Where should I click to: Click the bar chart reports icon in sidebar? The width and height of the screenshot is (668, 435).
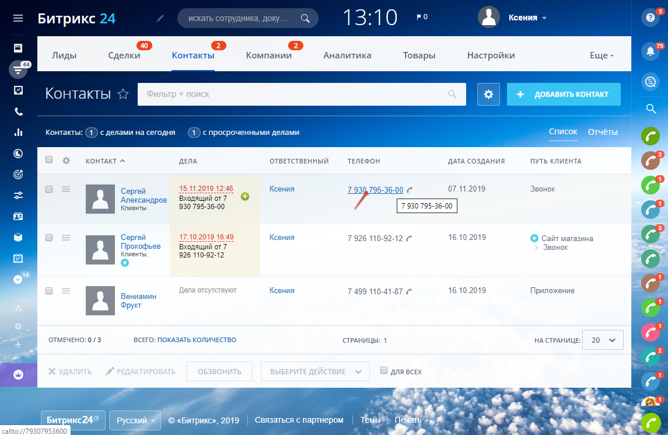point(18,132)
